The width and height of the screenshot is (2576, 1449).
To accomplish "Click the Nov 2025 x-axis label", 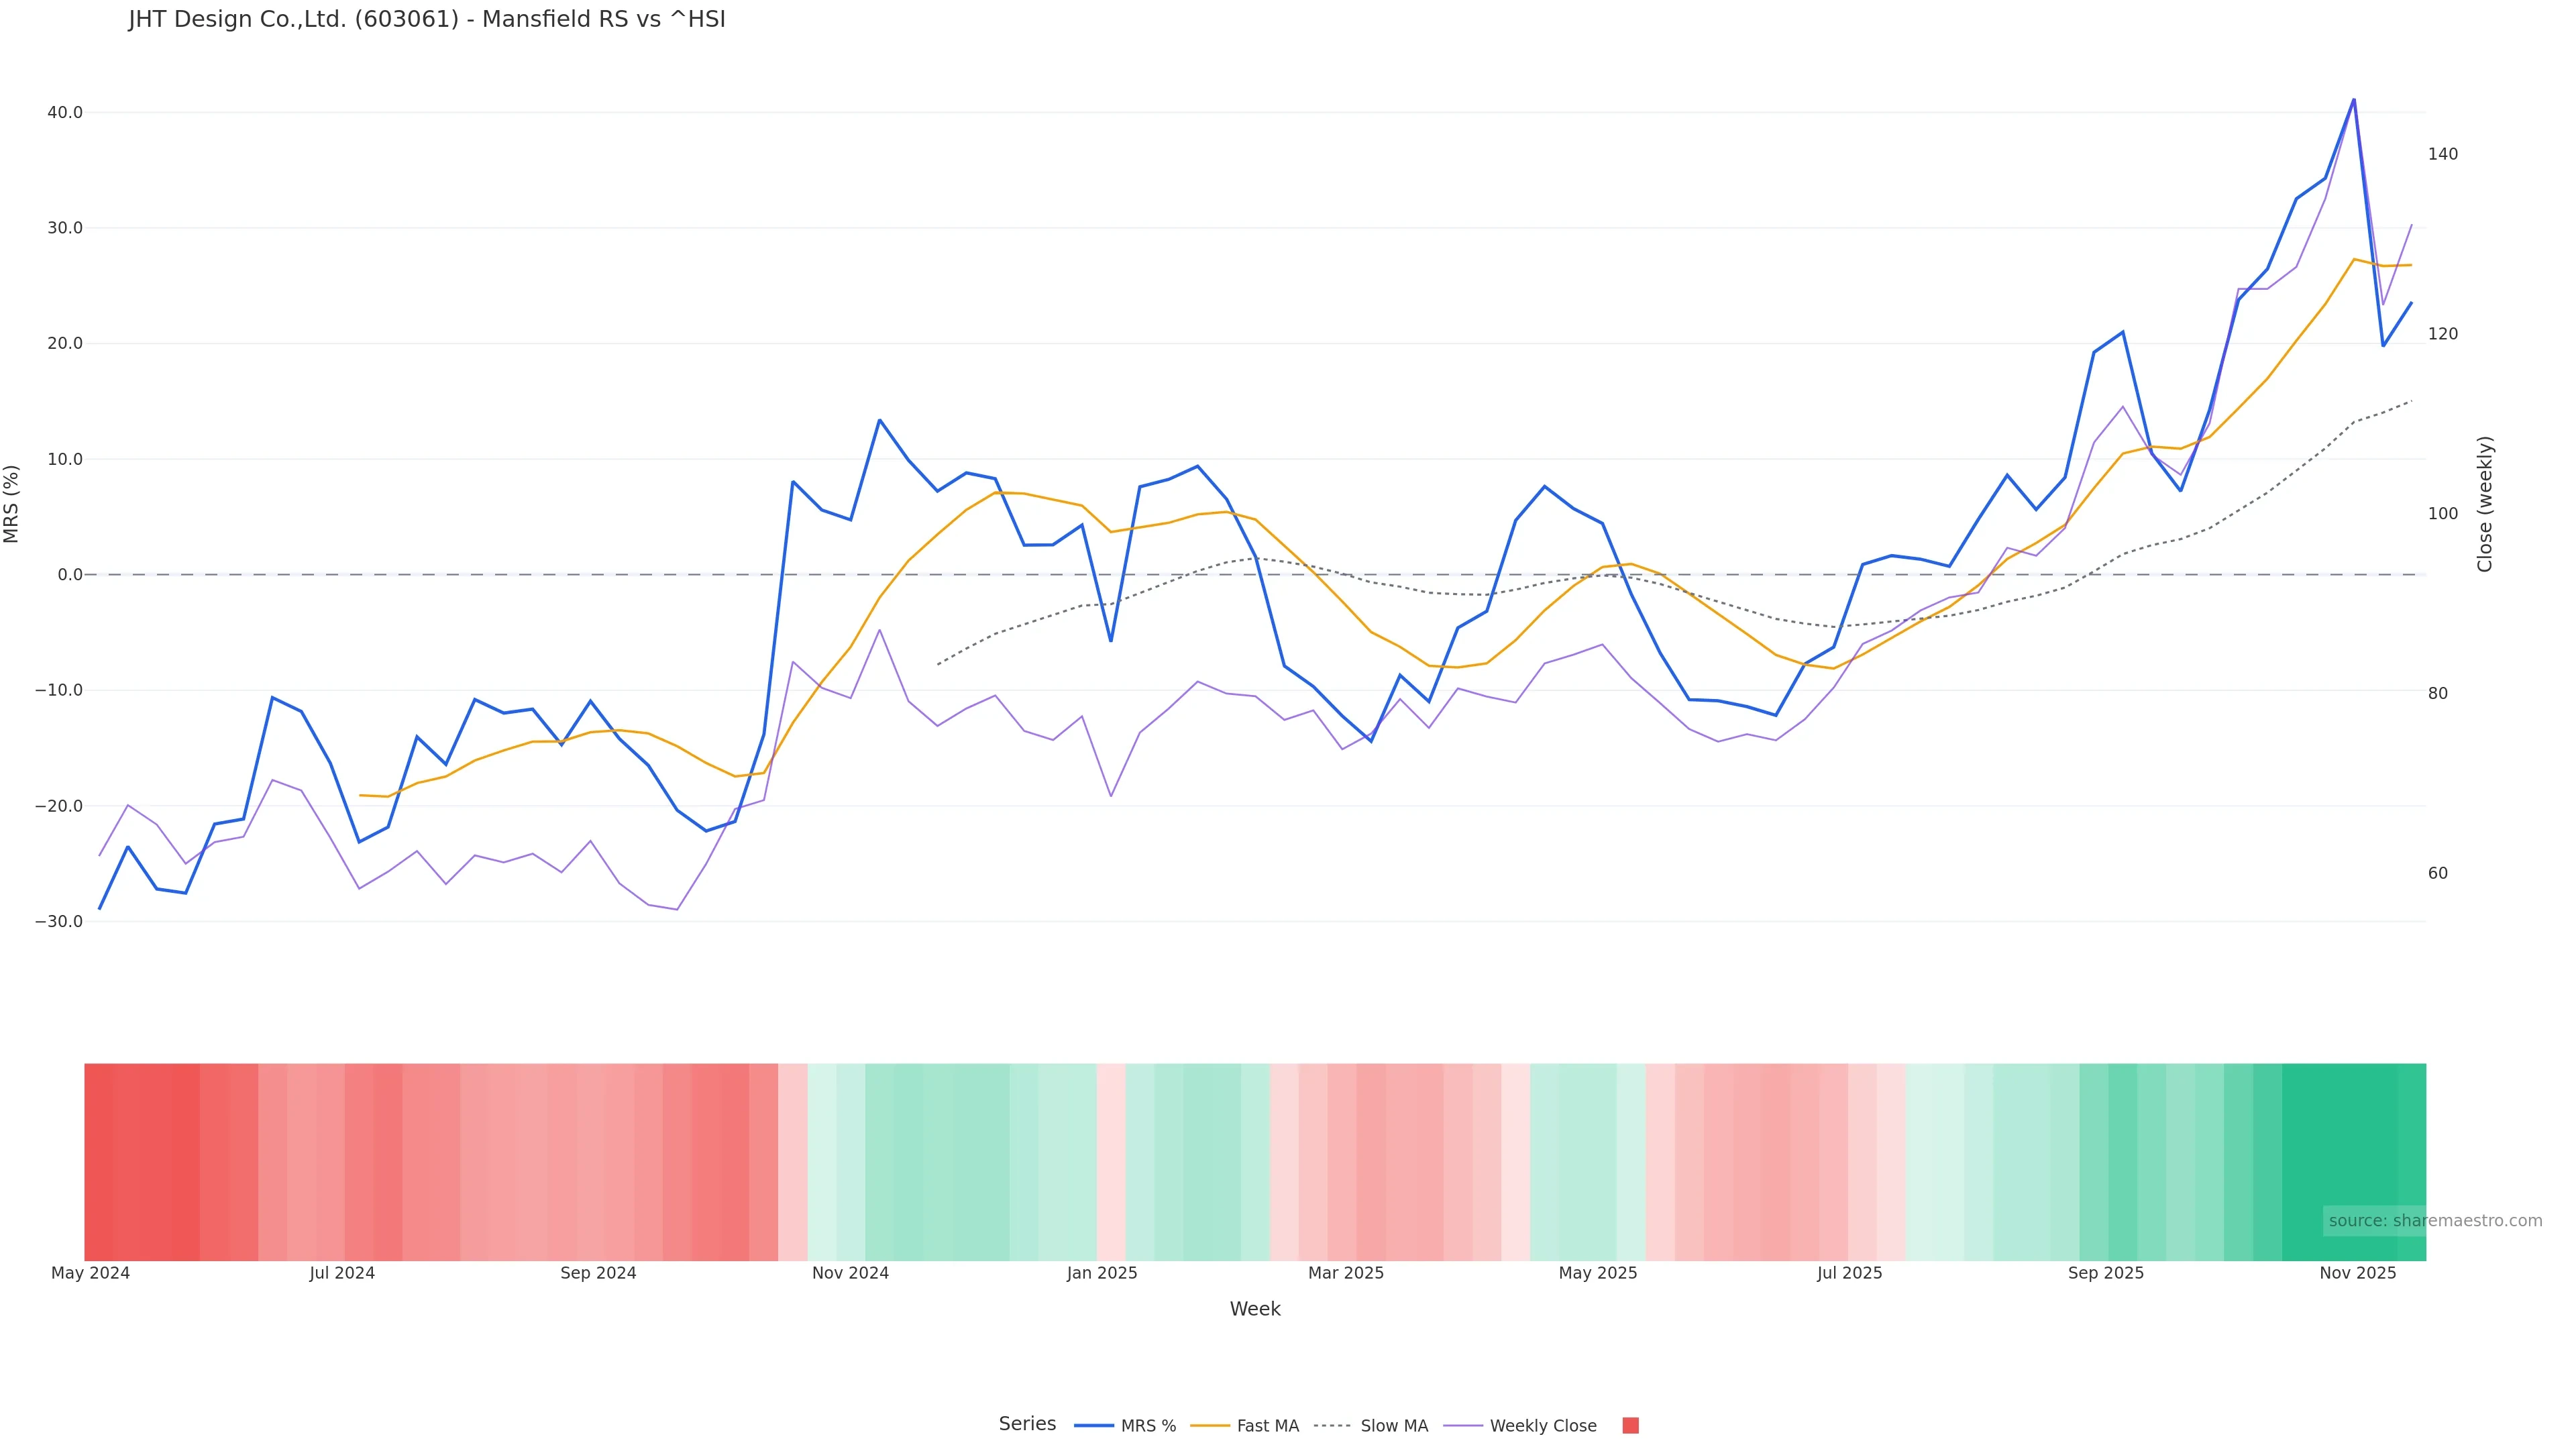I will click(x=2357, y=1273).
